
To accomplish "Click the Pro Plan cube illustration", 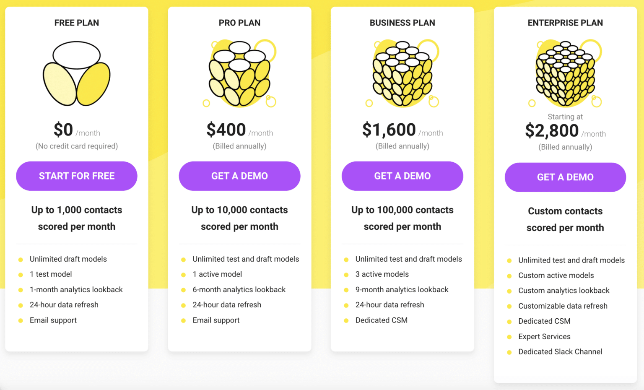I will pyautogui.click(x=239, y=73).
